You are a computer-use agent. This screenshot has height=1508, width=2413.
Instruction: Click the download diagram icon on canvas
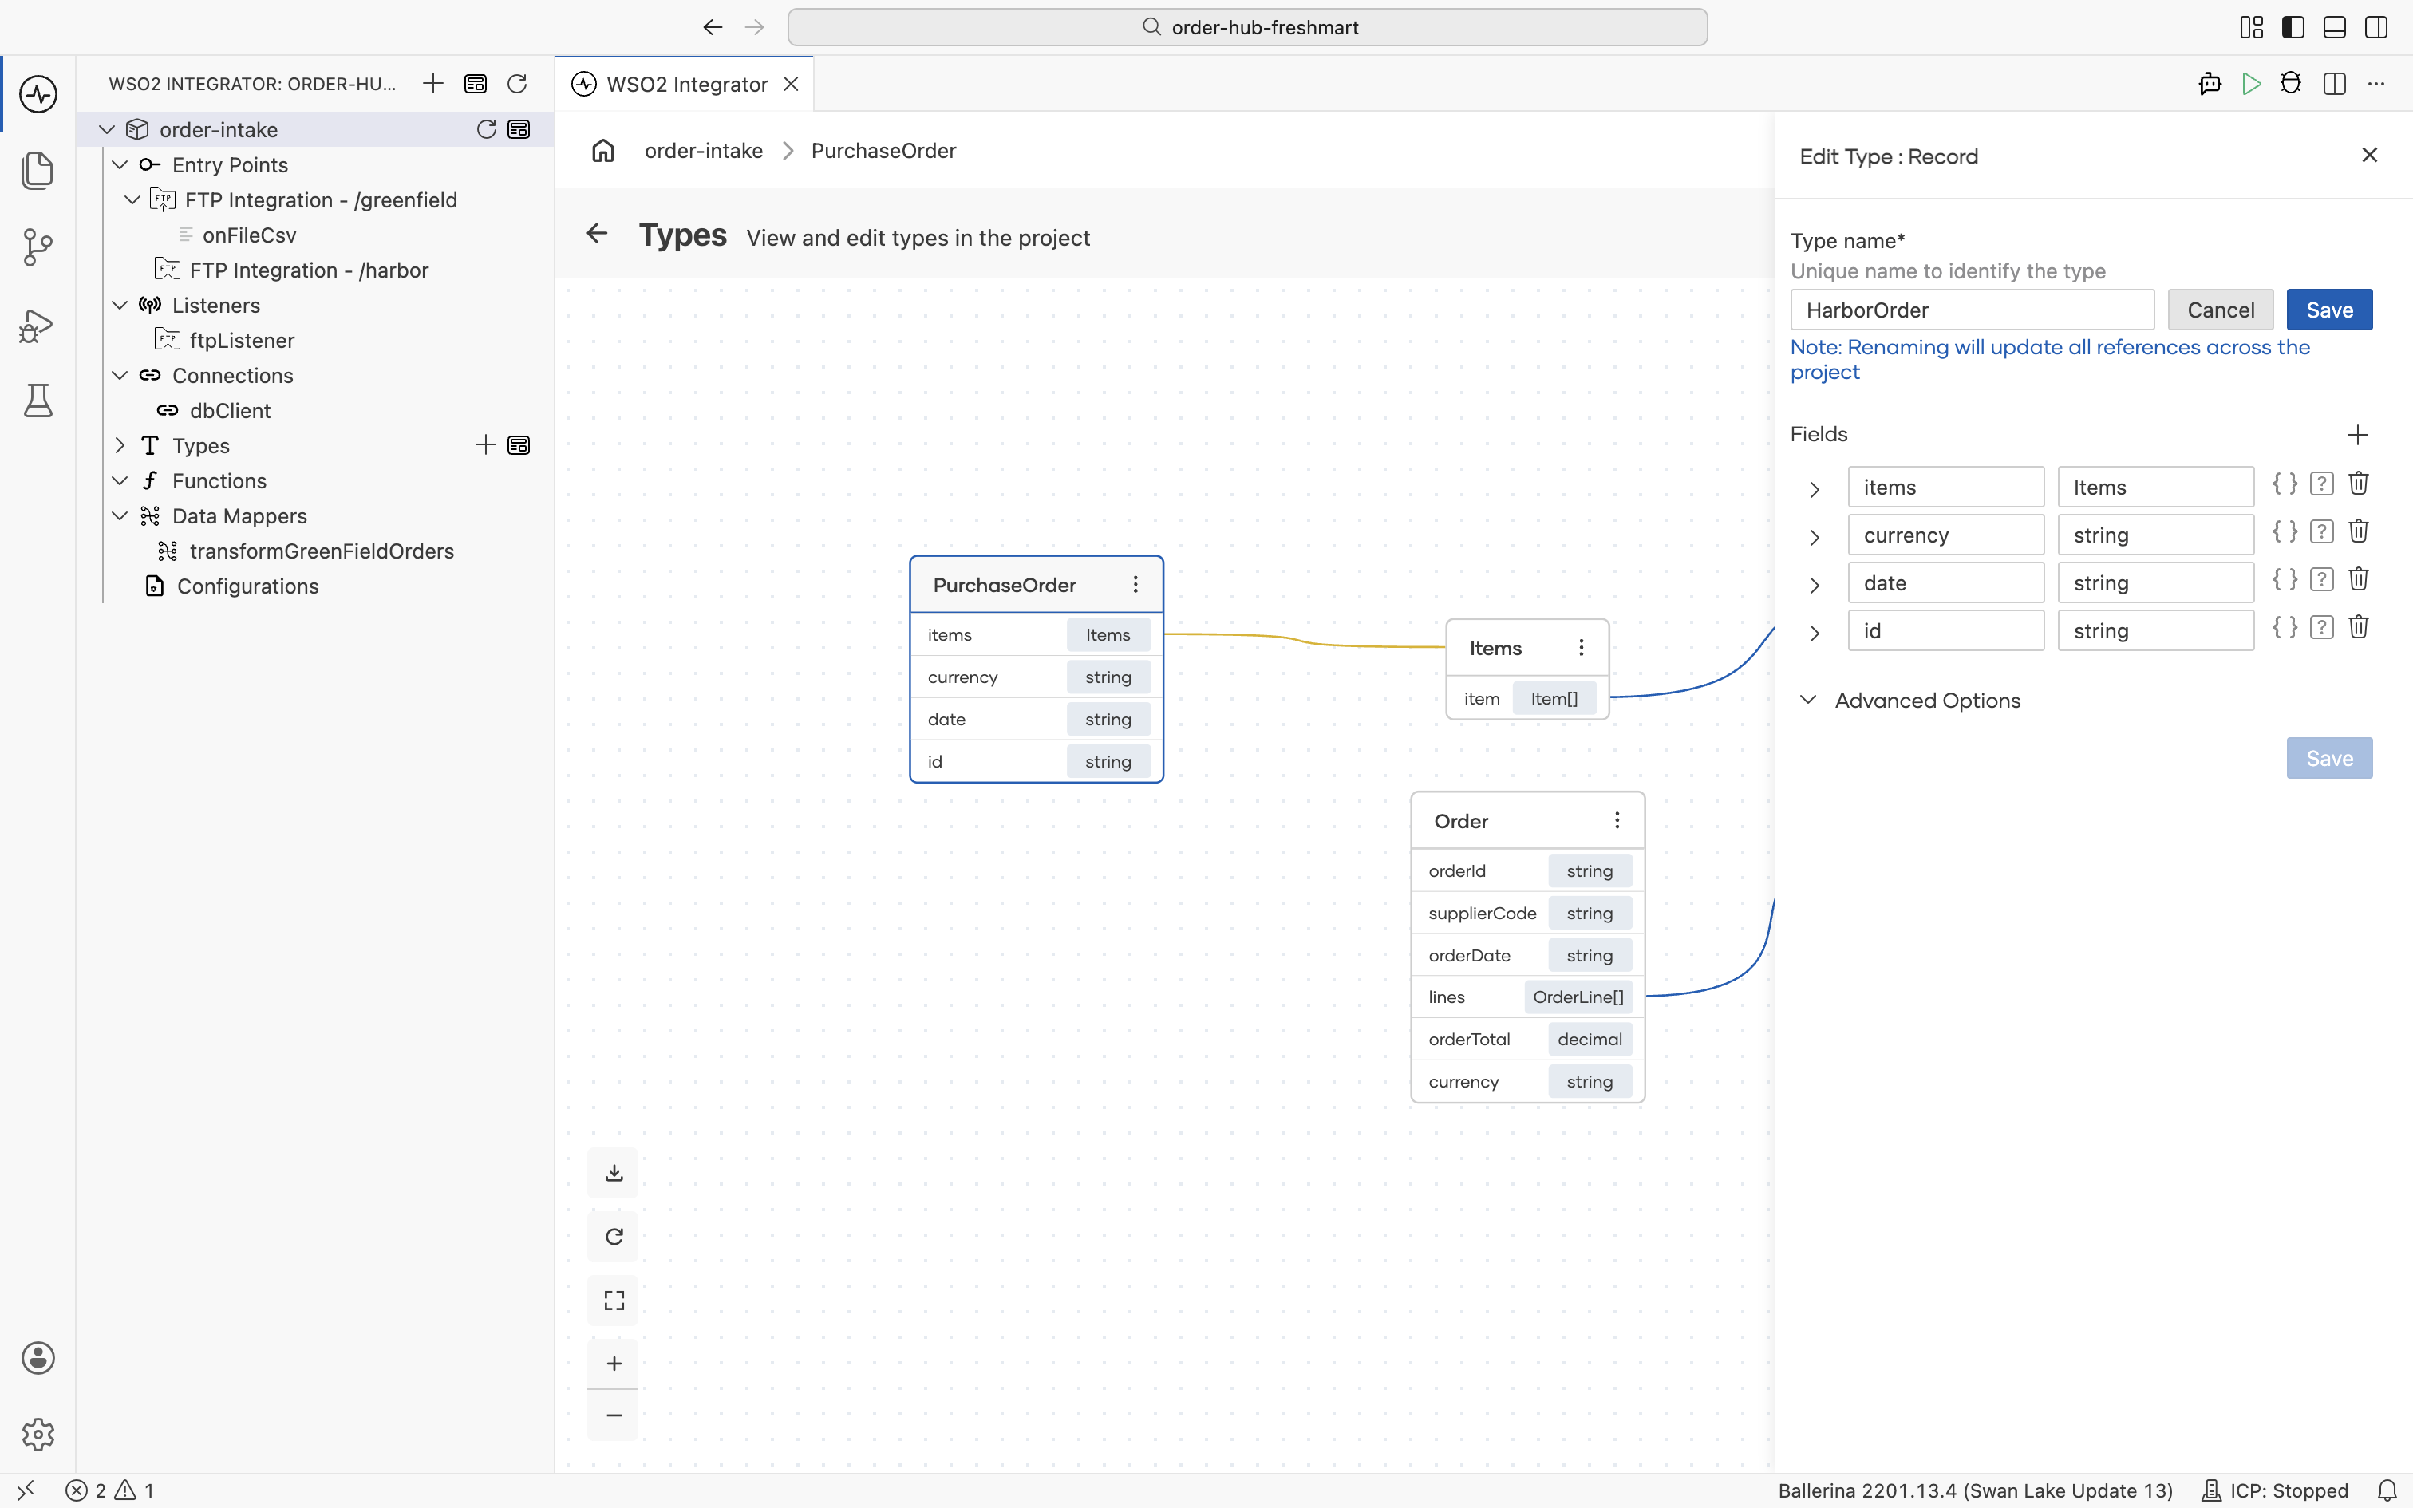614,1173
